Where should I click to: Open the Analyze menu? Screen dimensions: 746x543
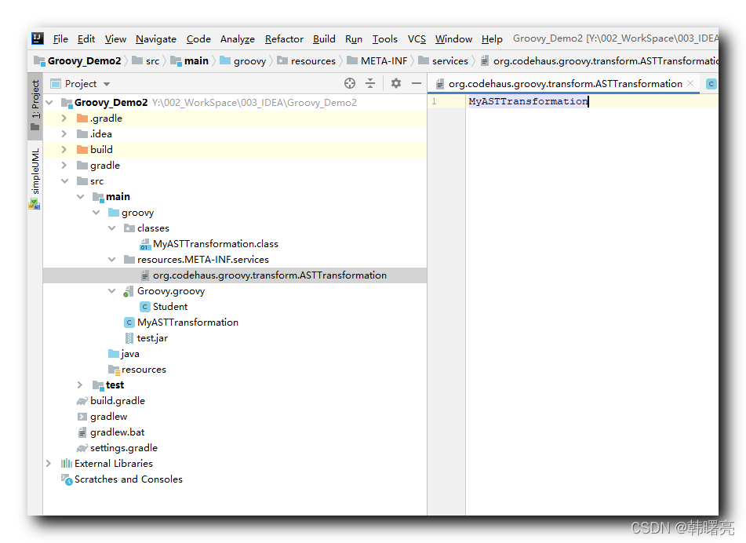[238, 39]
